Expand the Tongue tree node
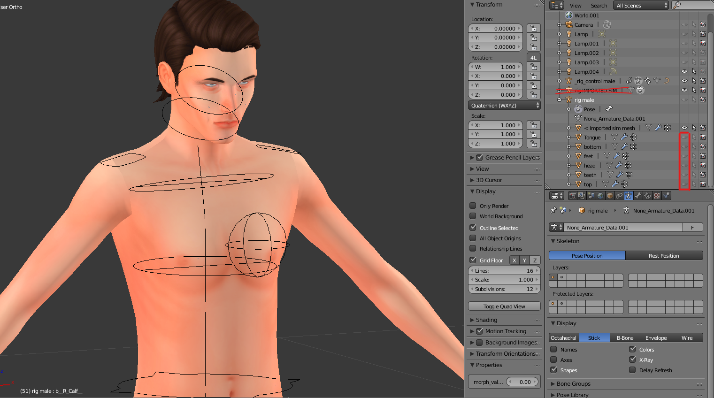The height and width of the screenshot is (398, 714). pyautogui.click(x=568, y=138)
